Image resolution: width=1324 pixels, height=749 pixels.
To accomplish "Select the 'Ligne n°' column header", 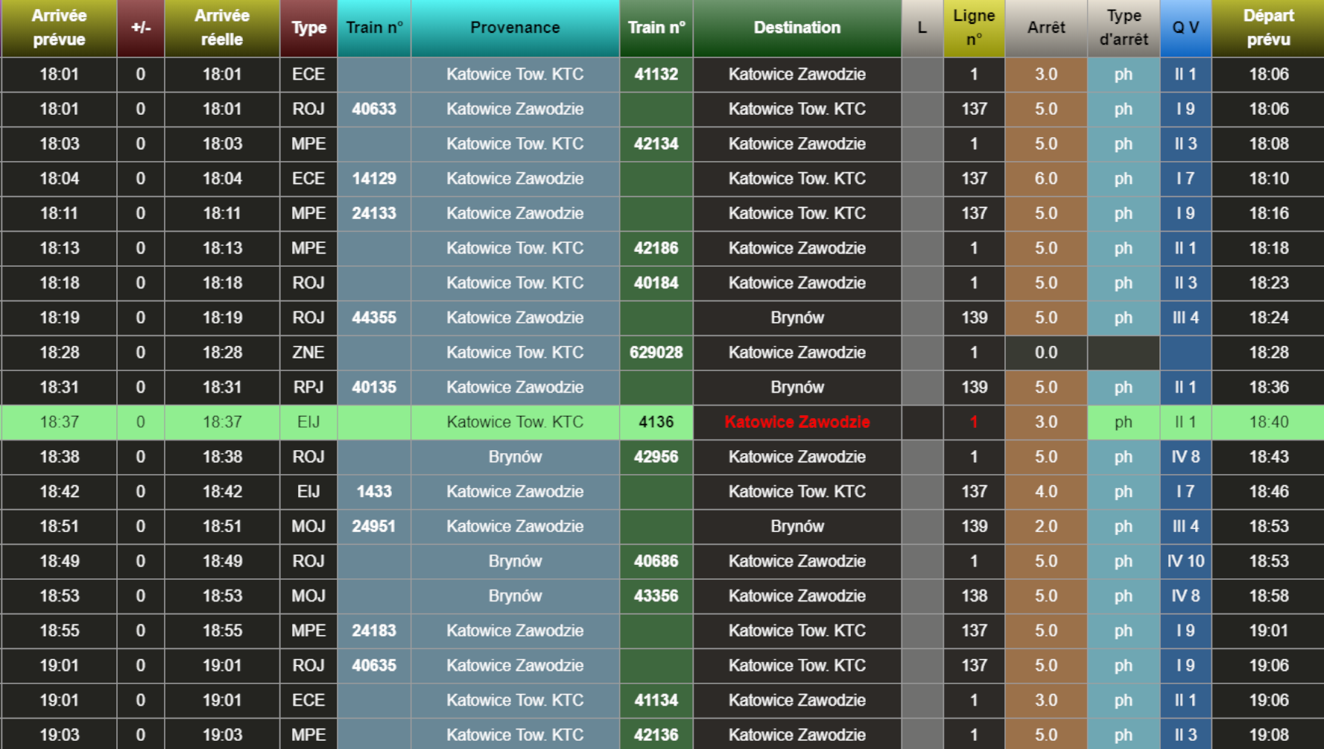I will pyautogui.click(x=974, y=28).
